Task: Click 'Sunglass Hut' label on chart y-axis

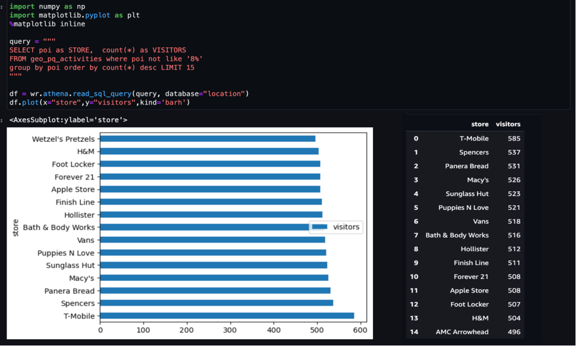Action: (70, 265)
